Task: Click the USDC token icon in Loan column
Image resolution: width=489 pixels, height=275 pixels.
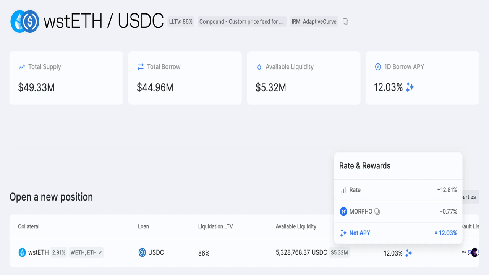Action: pyautogui.click(x=142, y=252)
